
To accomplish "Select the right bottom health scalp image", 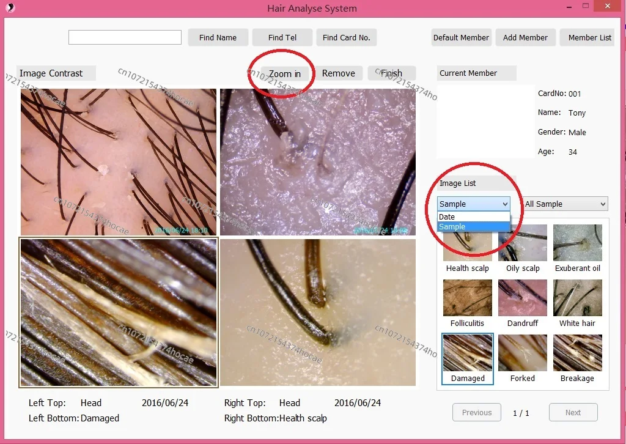I will point(318,313).
